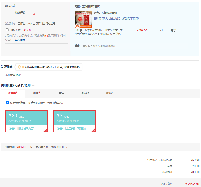Click the 配送时间 delivery time text
Screen dimensions: 201x187
pyautogui.click(x=30, y=23)
